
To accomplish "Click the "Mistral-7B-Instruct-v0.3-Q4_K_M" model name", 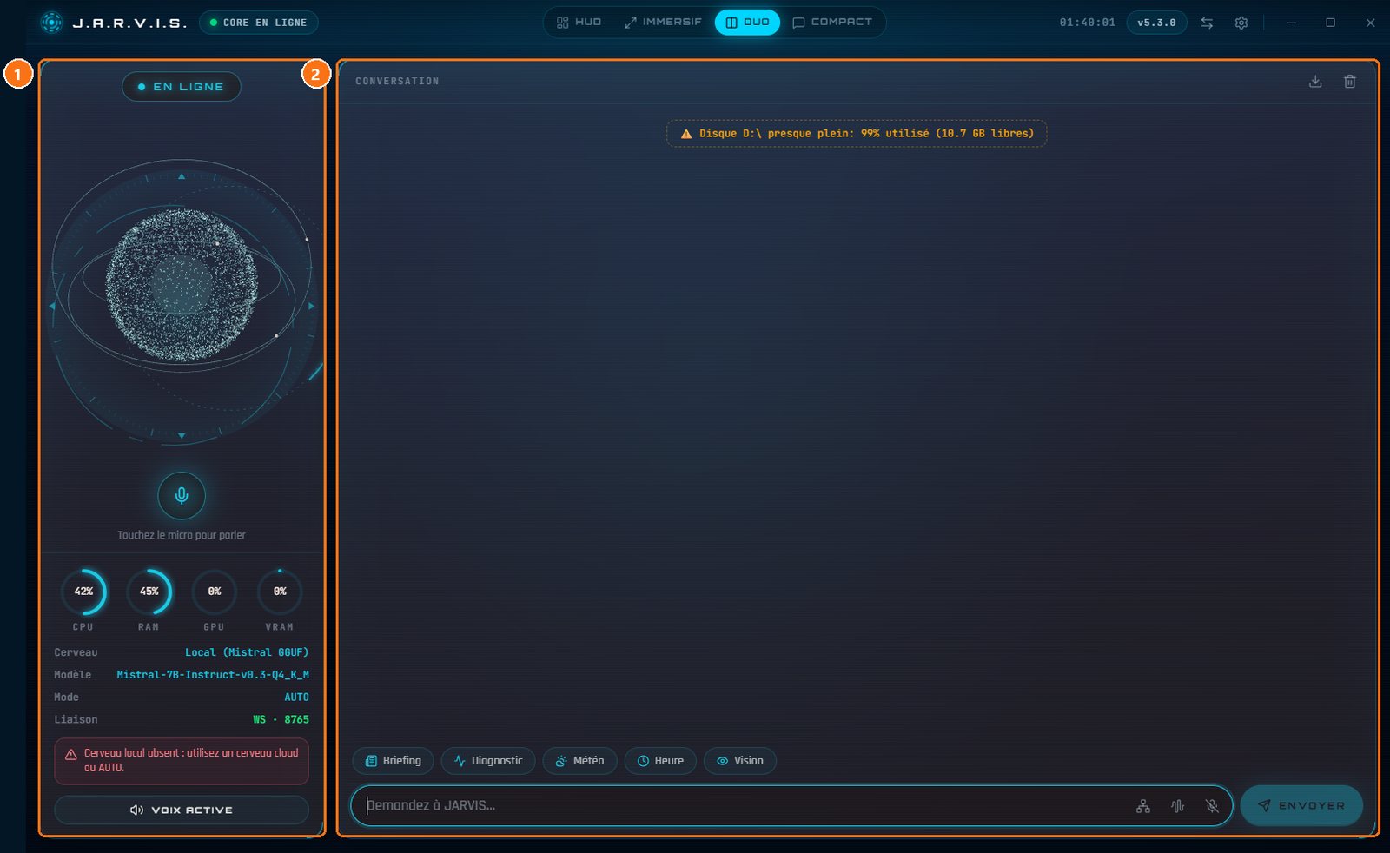I will click(x=213, y=675).
